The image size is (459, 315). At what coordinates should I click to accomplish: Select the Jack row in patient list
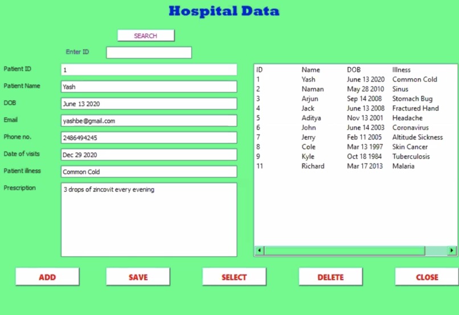click(x=355, y=108)
